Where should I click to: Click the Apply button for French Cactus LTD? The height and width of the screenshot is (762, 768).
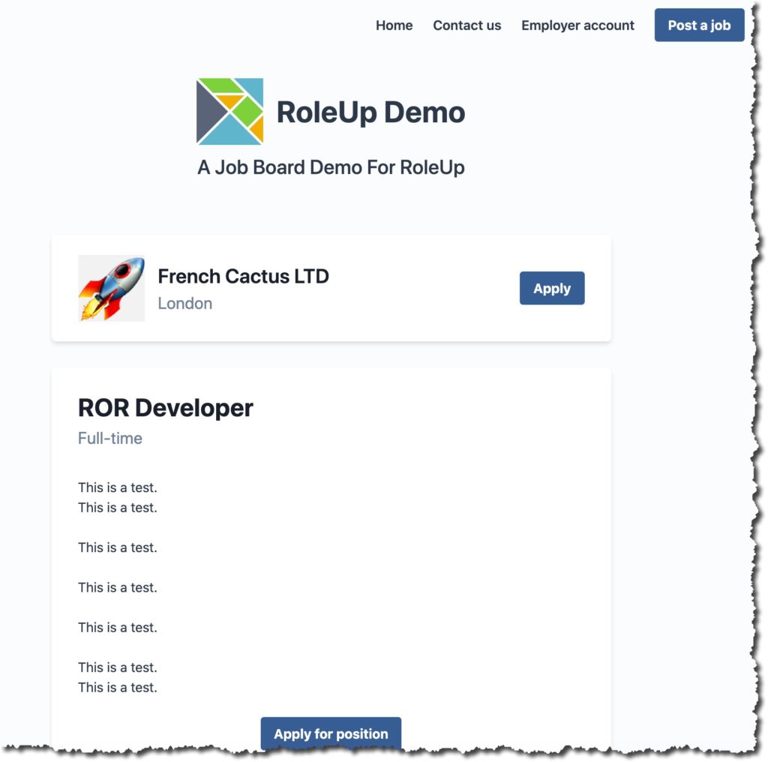[x=552, y=289]
